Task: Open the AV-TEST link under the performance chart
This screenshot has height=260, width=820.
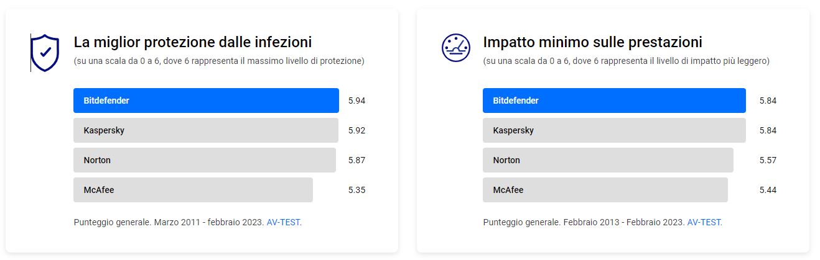Action: (704, 222)
